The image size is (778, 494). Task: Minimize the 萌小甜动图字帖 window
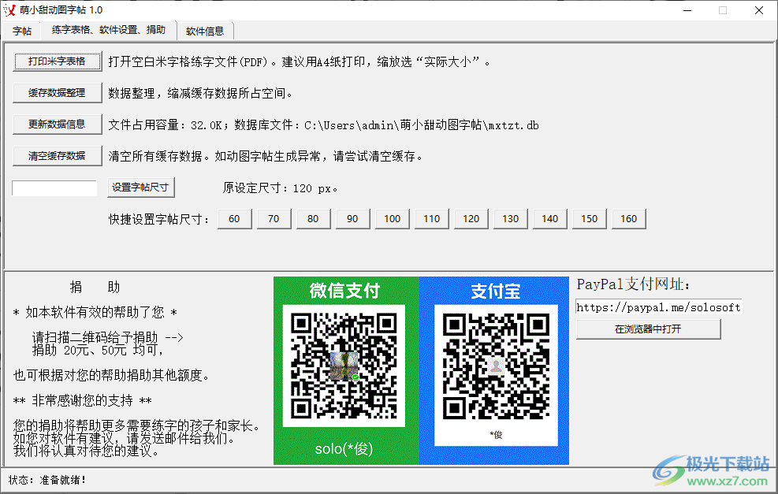tap(687, 10)
